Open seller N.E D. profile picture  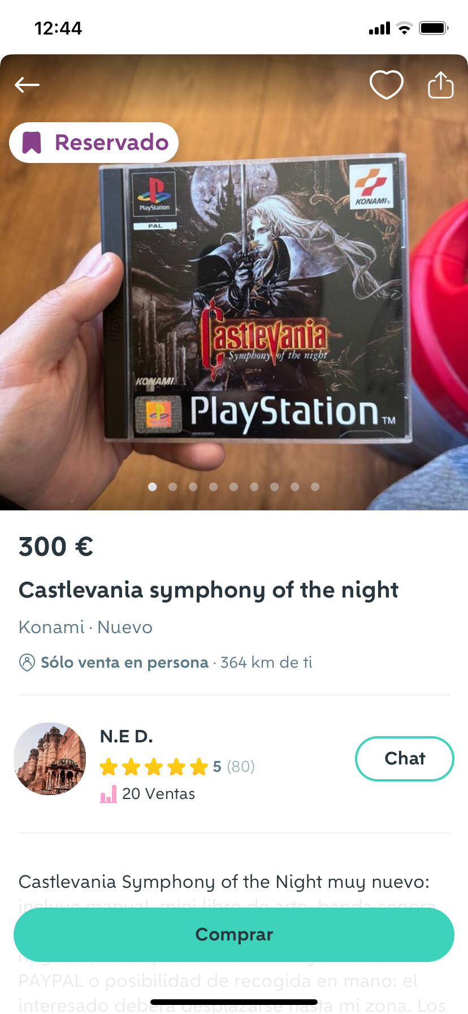50,759
